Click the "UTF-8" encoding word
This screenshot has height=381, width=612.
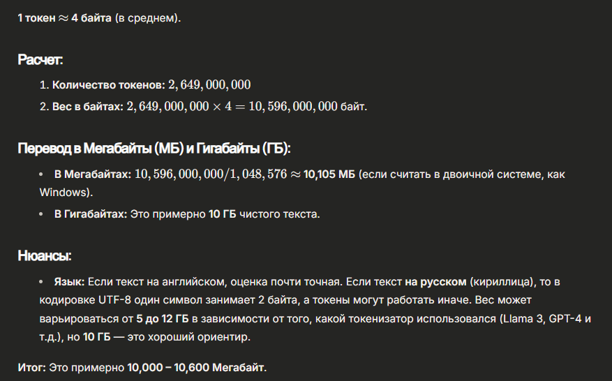click(114, 300)
